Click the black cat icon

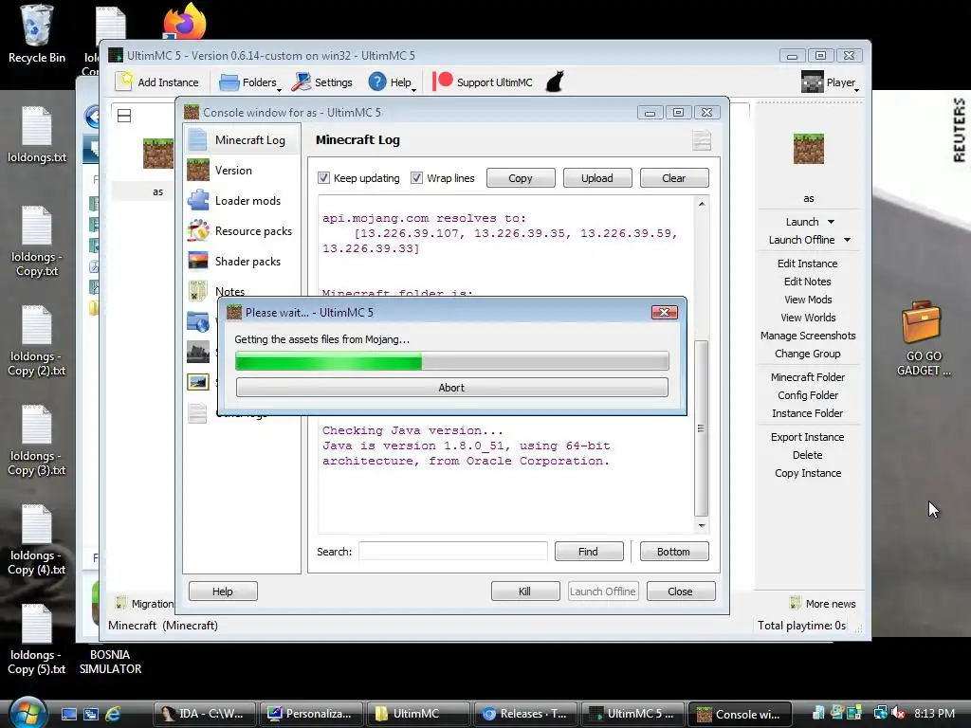coord(555,82)
